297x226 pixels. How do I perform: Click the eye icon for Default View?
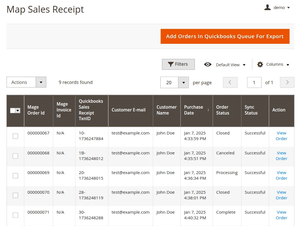[x=208, y=65]
